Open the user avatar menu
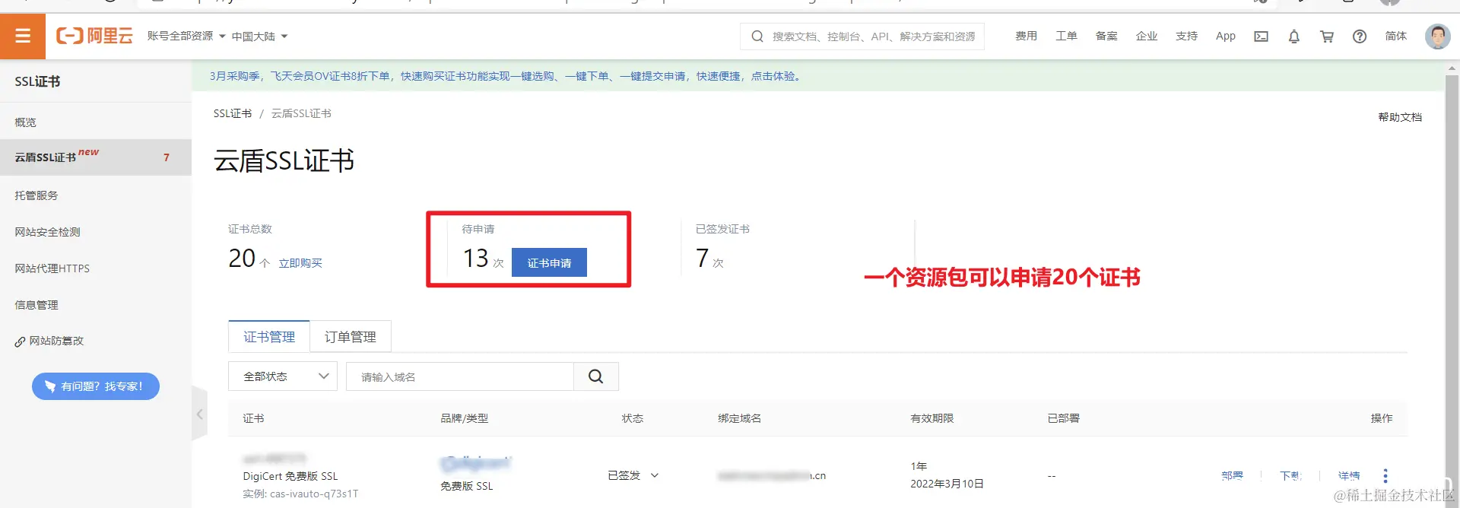The height and width of the screenshot is (508, 1460). 1437,36
